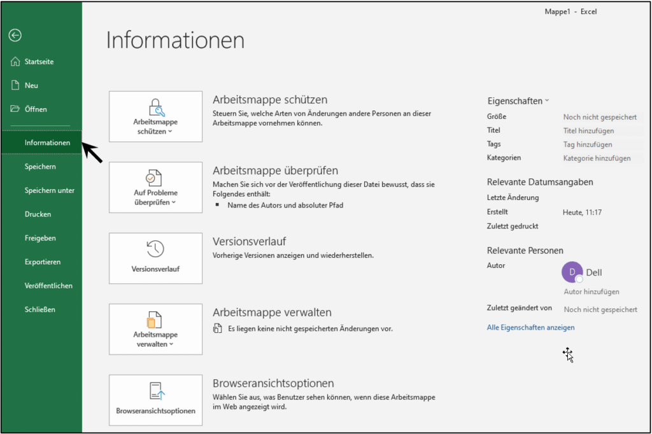
Task: Click the Versionsverlauf section heading
Action: (250, 242)
